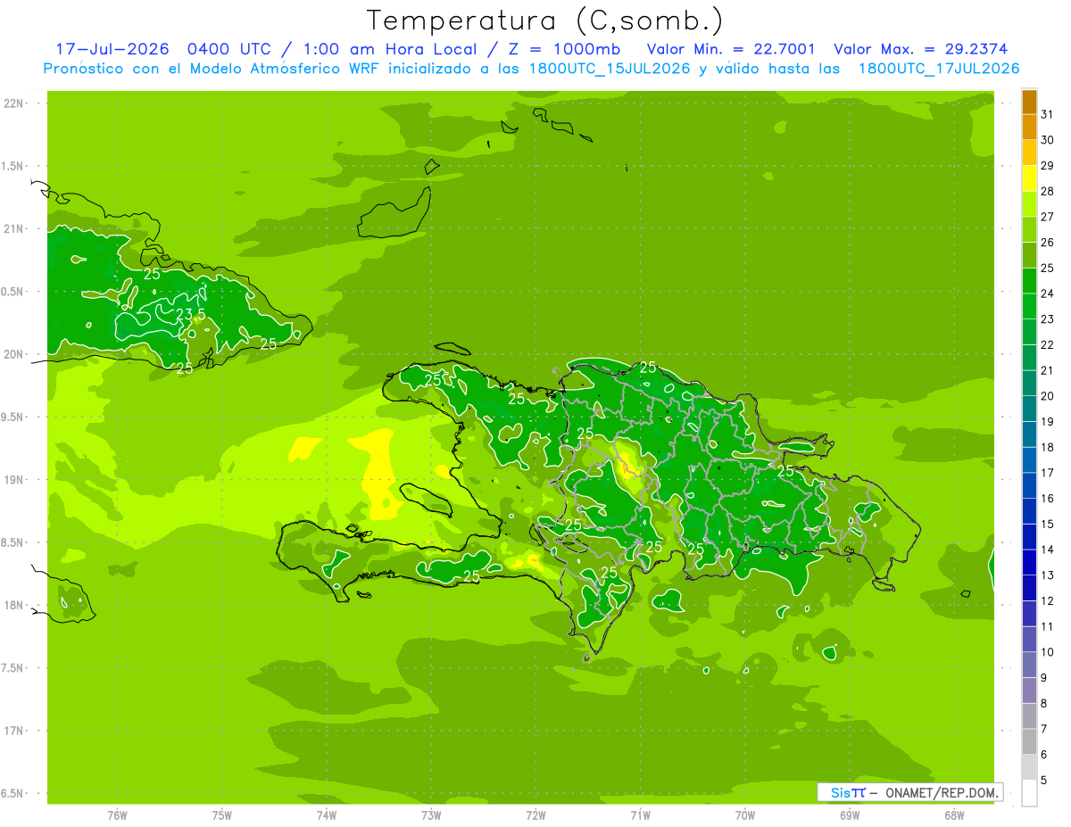Click the "71W" longitude axis label

[640, 815]
